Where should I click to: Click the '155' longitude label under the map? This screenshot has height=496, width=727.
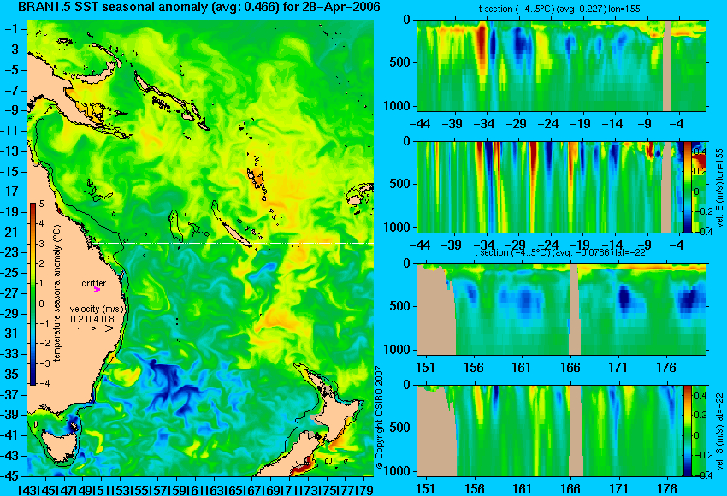click(139, 489)
